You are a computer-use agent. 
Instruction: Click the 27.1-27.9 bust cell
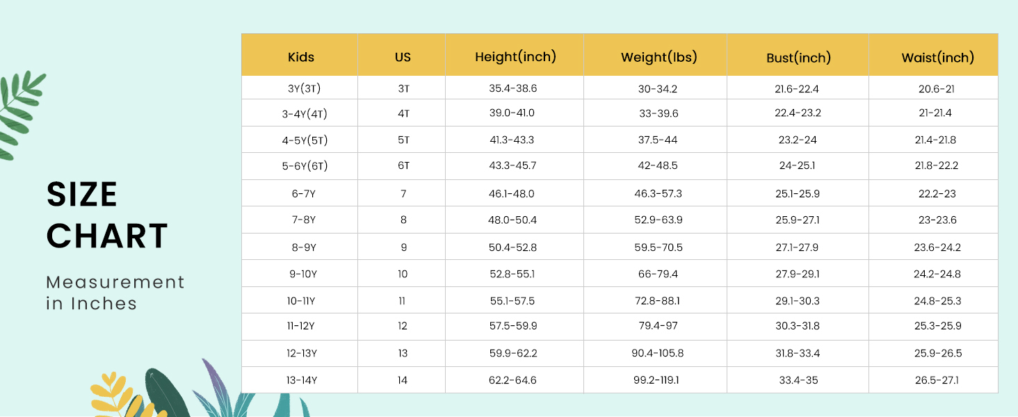[x=798, y=247]
